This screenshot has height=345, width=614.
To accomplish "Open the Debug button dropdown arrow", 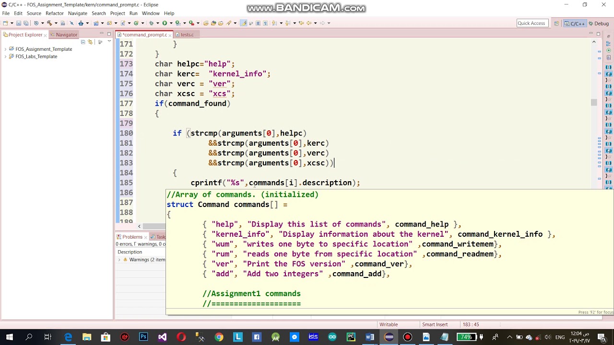I will coord(157,23).
